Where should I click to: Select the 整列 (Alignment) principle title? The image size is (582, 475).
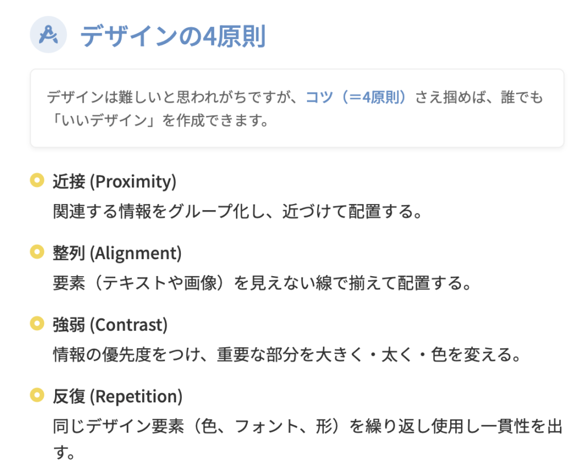(x=117, y=253)
